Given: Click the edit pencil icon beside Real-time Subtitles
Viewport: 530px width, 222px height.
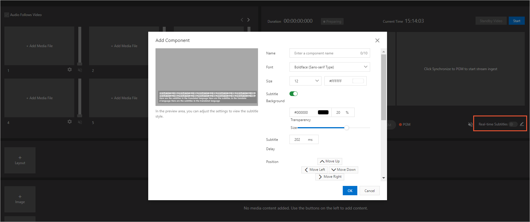Looking at the screenshot, I should tap(522, 124).
